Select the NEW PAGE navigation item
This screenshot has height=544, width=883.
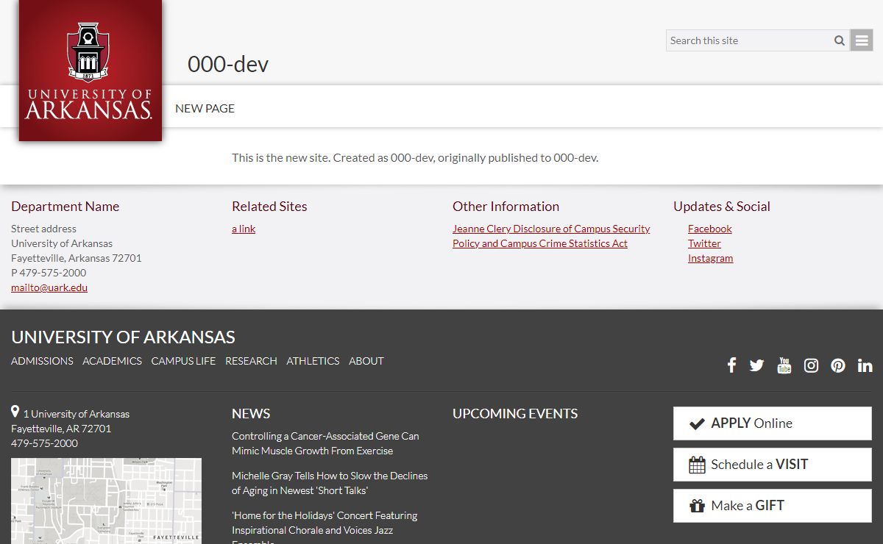coord(205,108)
